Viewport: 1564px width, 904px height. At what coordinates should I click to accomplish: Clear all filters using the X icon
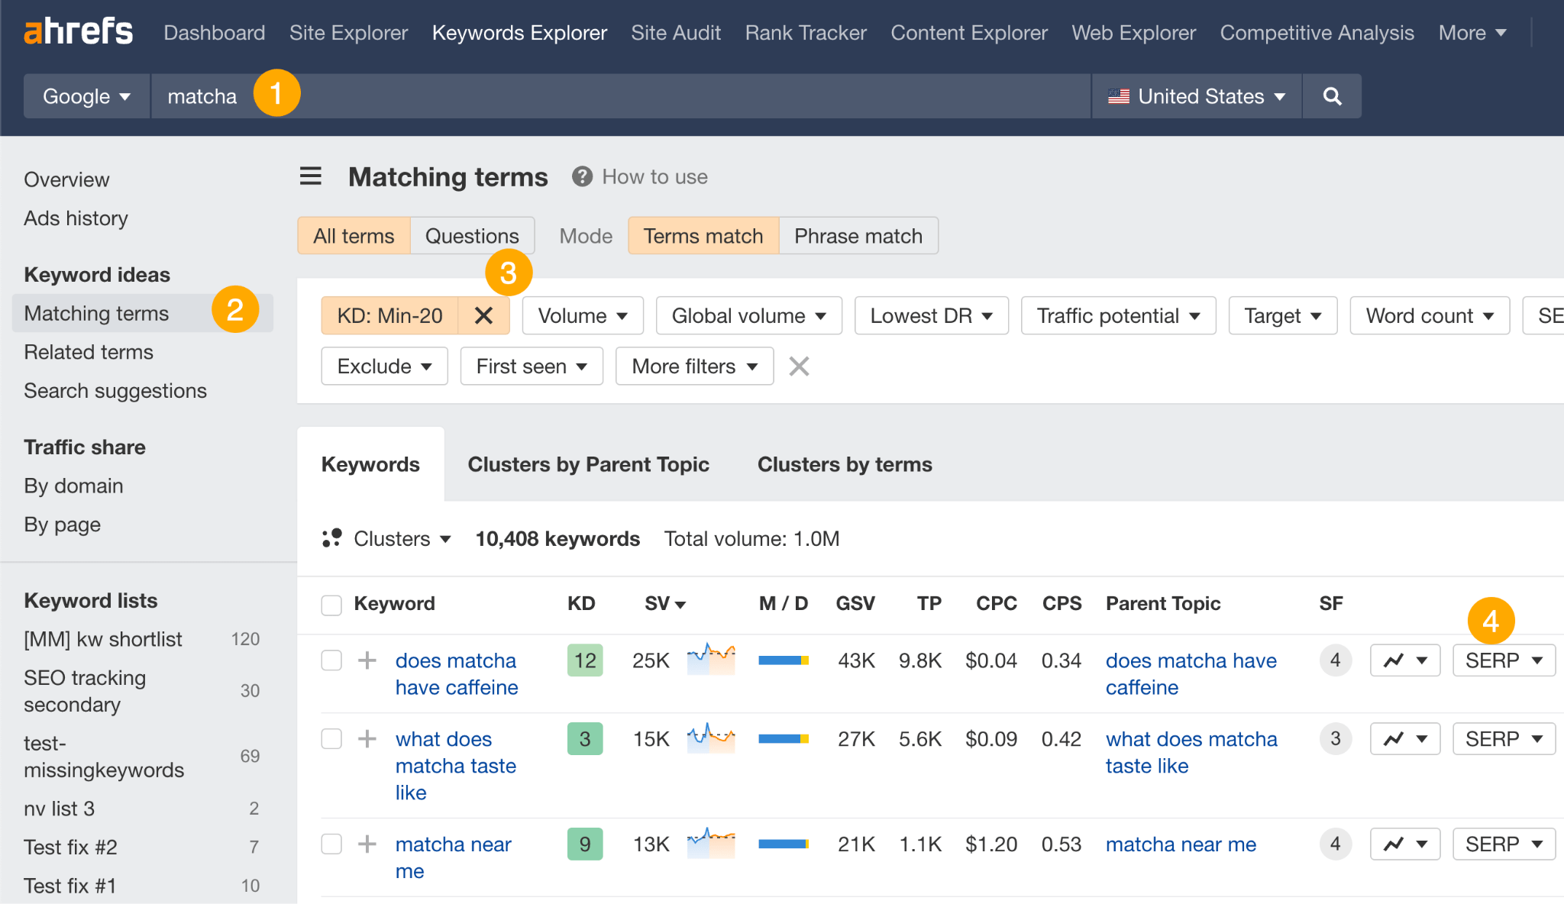pos(798,366)
